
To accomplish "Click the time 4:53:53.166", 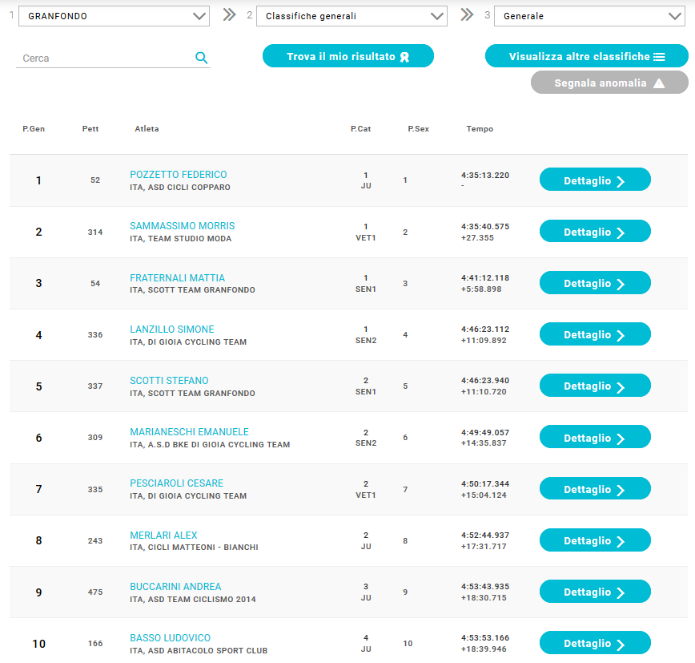I will [485, 637].
